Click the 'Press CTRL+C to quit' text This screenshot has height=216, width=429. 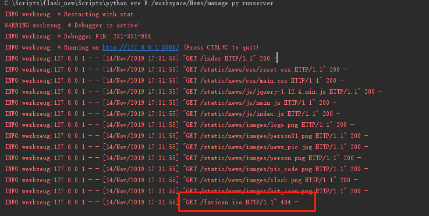(x=221, y=47)
